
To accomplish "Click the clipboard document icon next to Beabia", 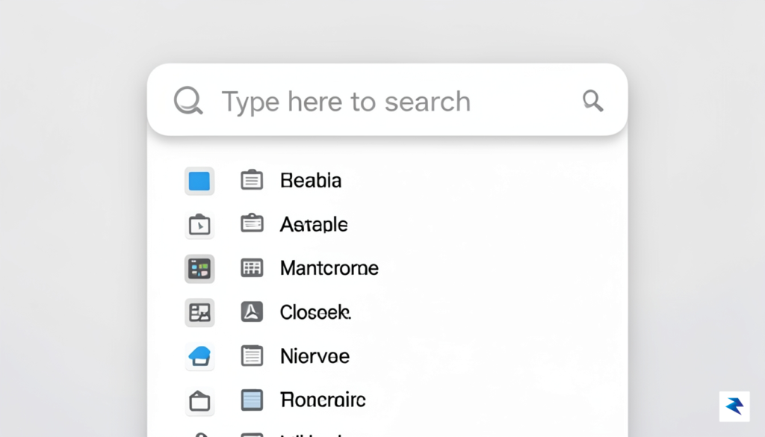I will point(252,180).
